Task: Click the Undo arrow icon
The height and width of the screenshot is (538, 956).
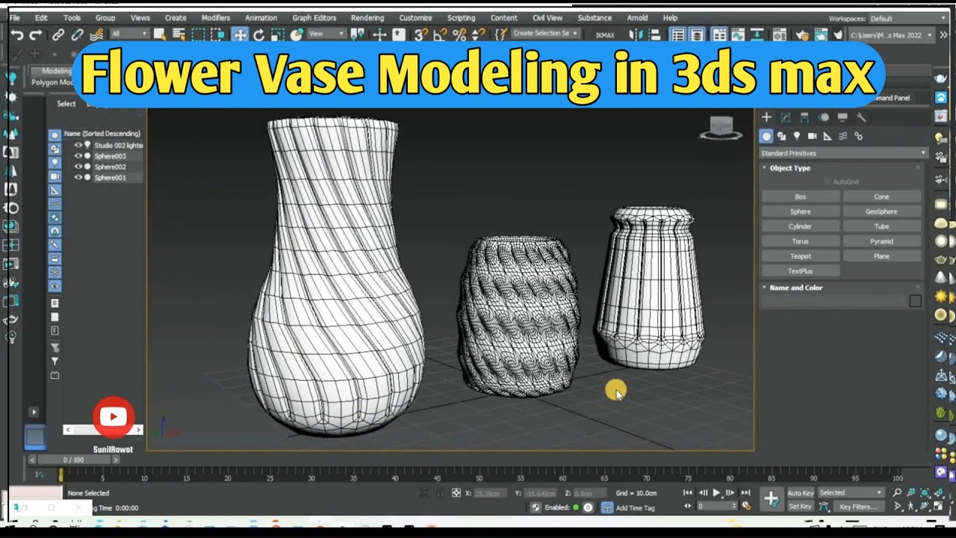Action: (16, 34)
